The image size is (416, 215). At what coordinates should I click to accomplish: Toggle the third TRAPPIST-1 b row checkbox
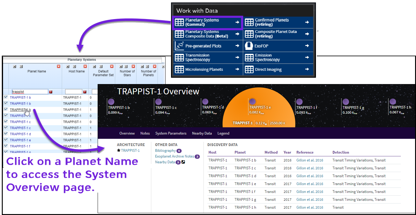click(6, 109)
